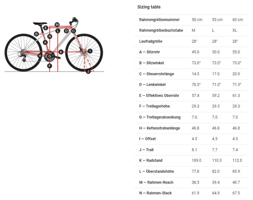Screen dimensions: 253x200
Task: Click the 60 cm frame size column header
Action: (x=238, y=20)
